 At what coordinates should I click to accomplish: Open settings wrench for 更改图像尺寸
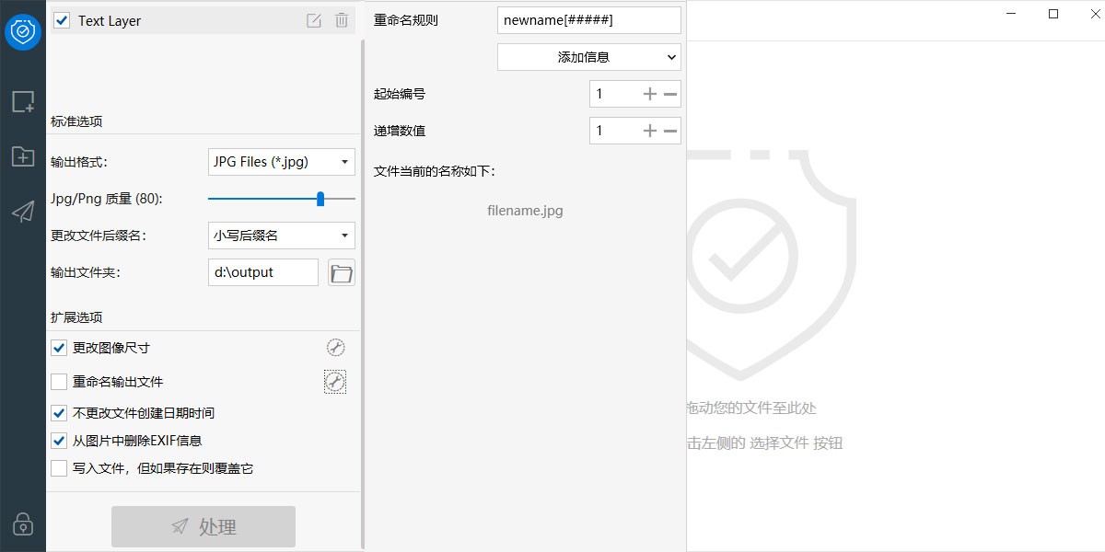(x=335, y=348)
